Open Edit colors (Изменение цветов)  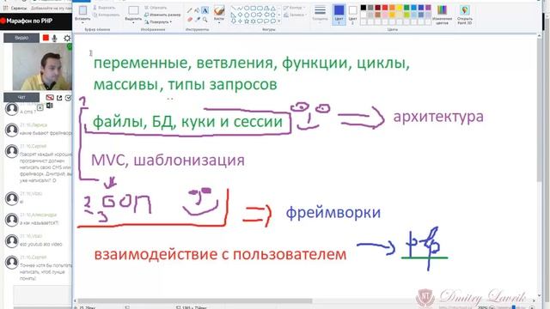[x=442, y=15]
